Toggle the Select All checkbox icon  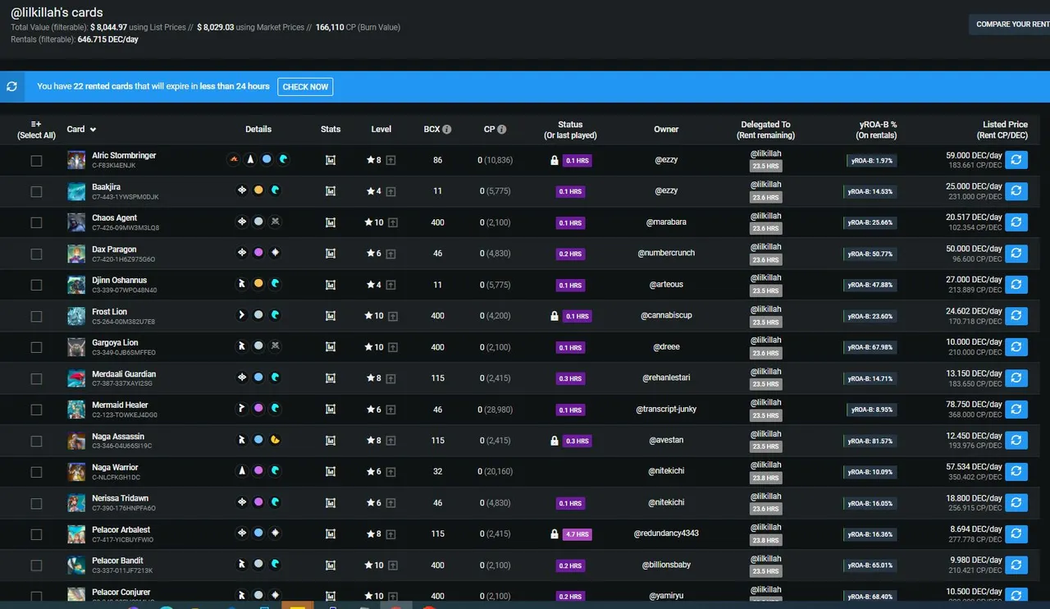36,123
